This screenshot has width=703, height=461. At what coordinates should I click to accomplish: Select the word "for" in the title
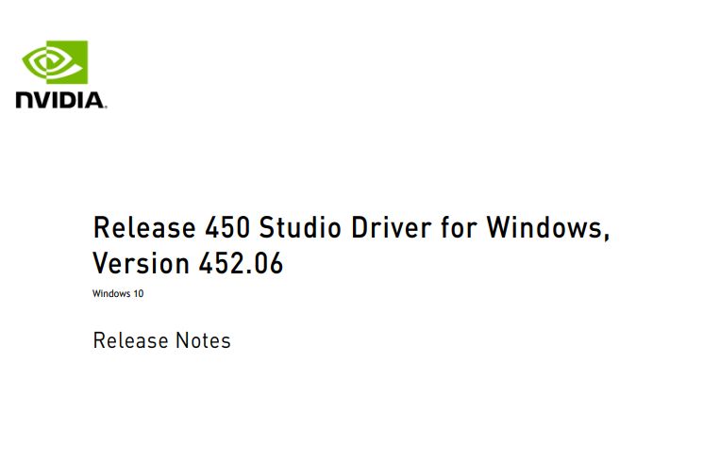click(460, 227)
